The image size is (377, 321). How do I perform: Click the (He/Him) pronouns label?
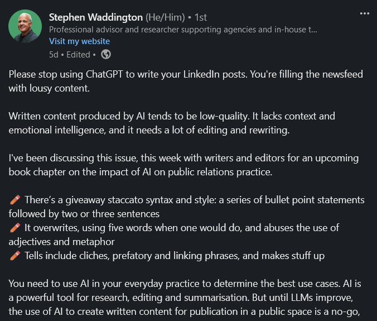point(165,17)
